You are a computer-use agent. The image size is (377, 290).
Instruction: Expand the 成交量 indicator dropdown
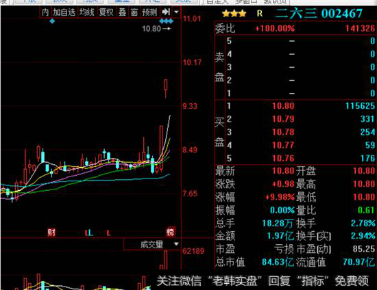176,244
